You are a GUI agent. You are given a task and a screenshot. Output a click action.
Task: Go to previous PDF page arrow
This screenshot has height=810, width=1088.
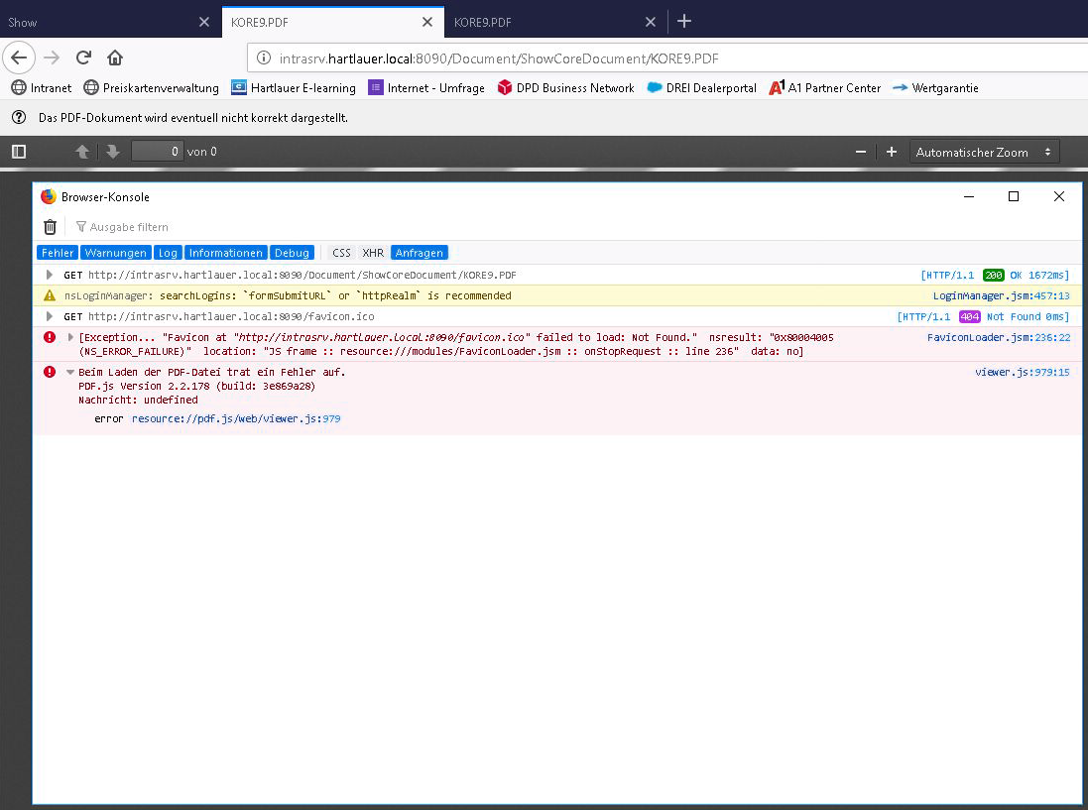[82, 152]
